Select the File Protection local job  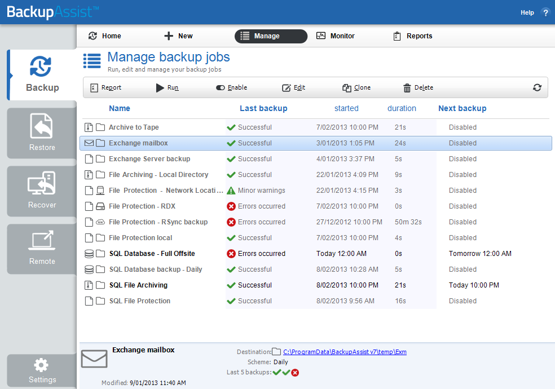point(316,238)
